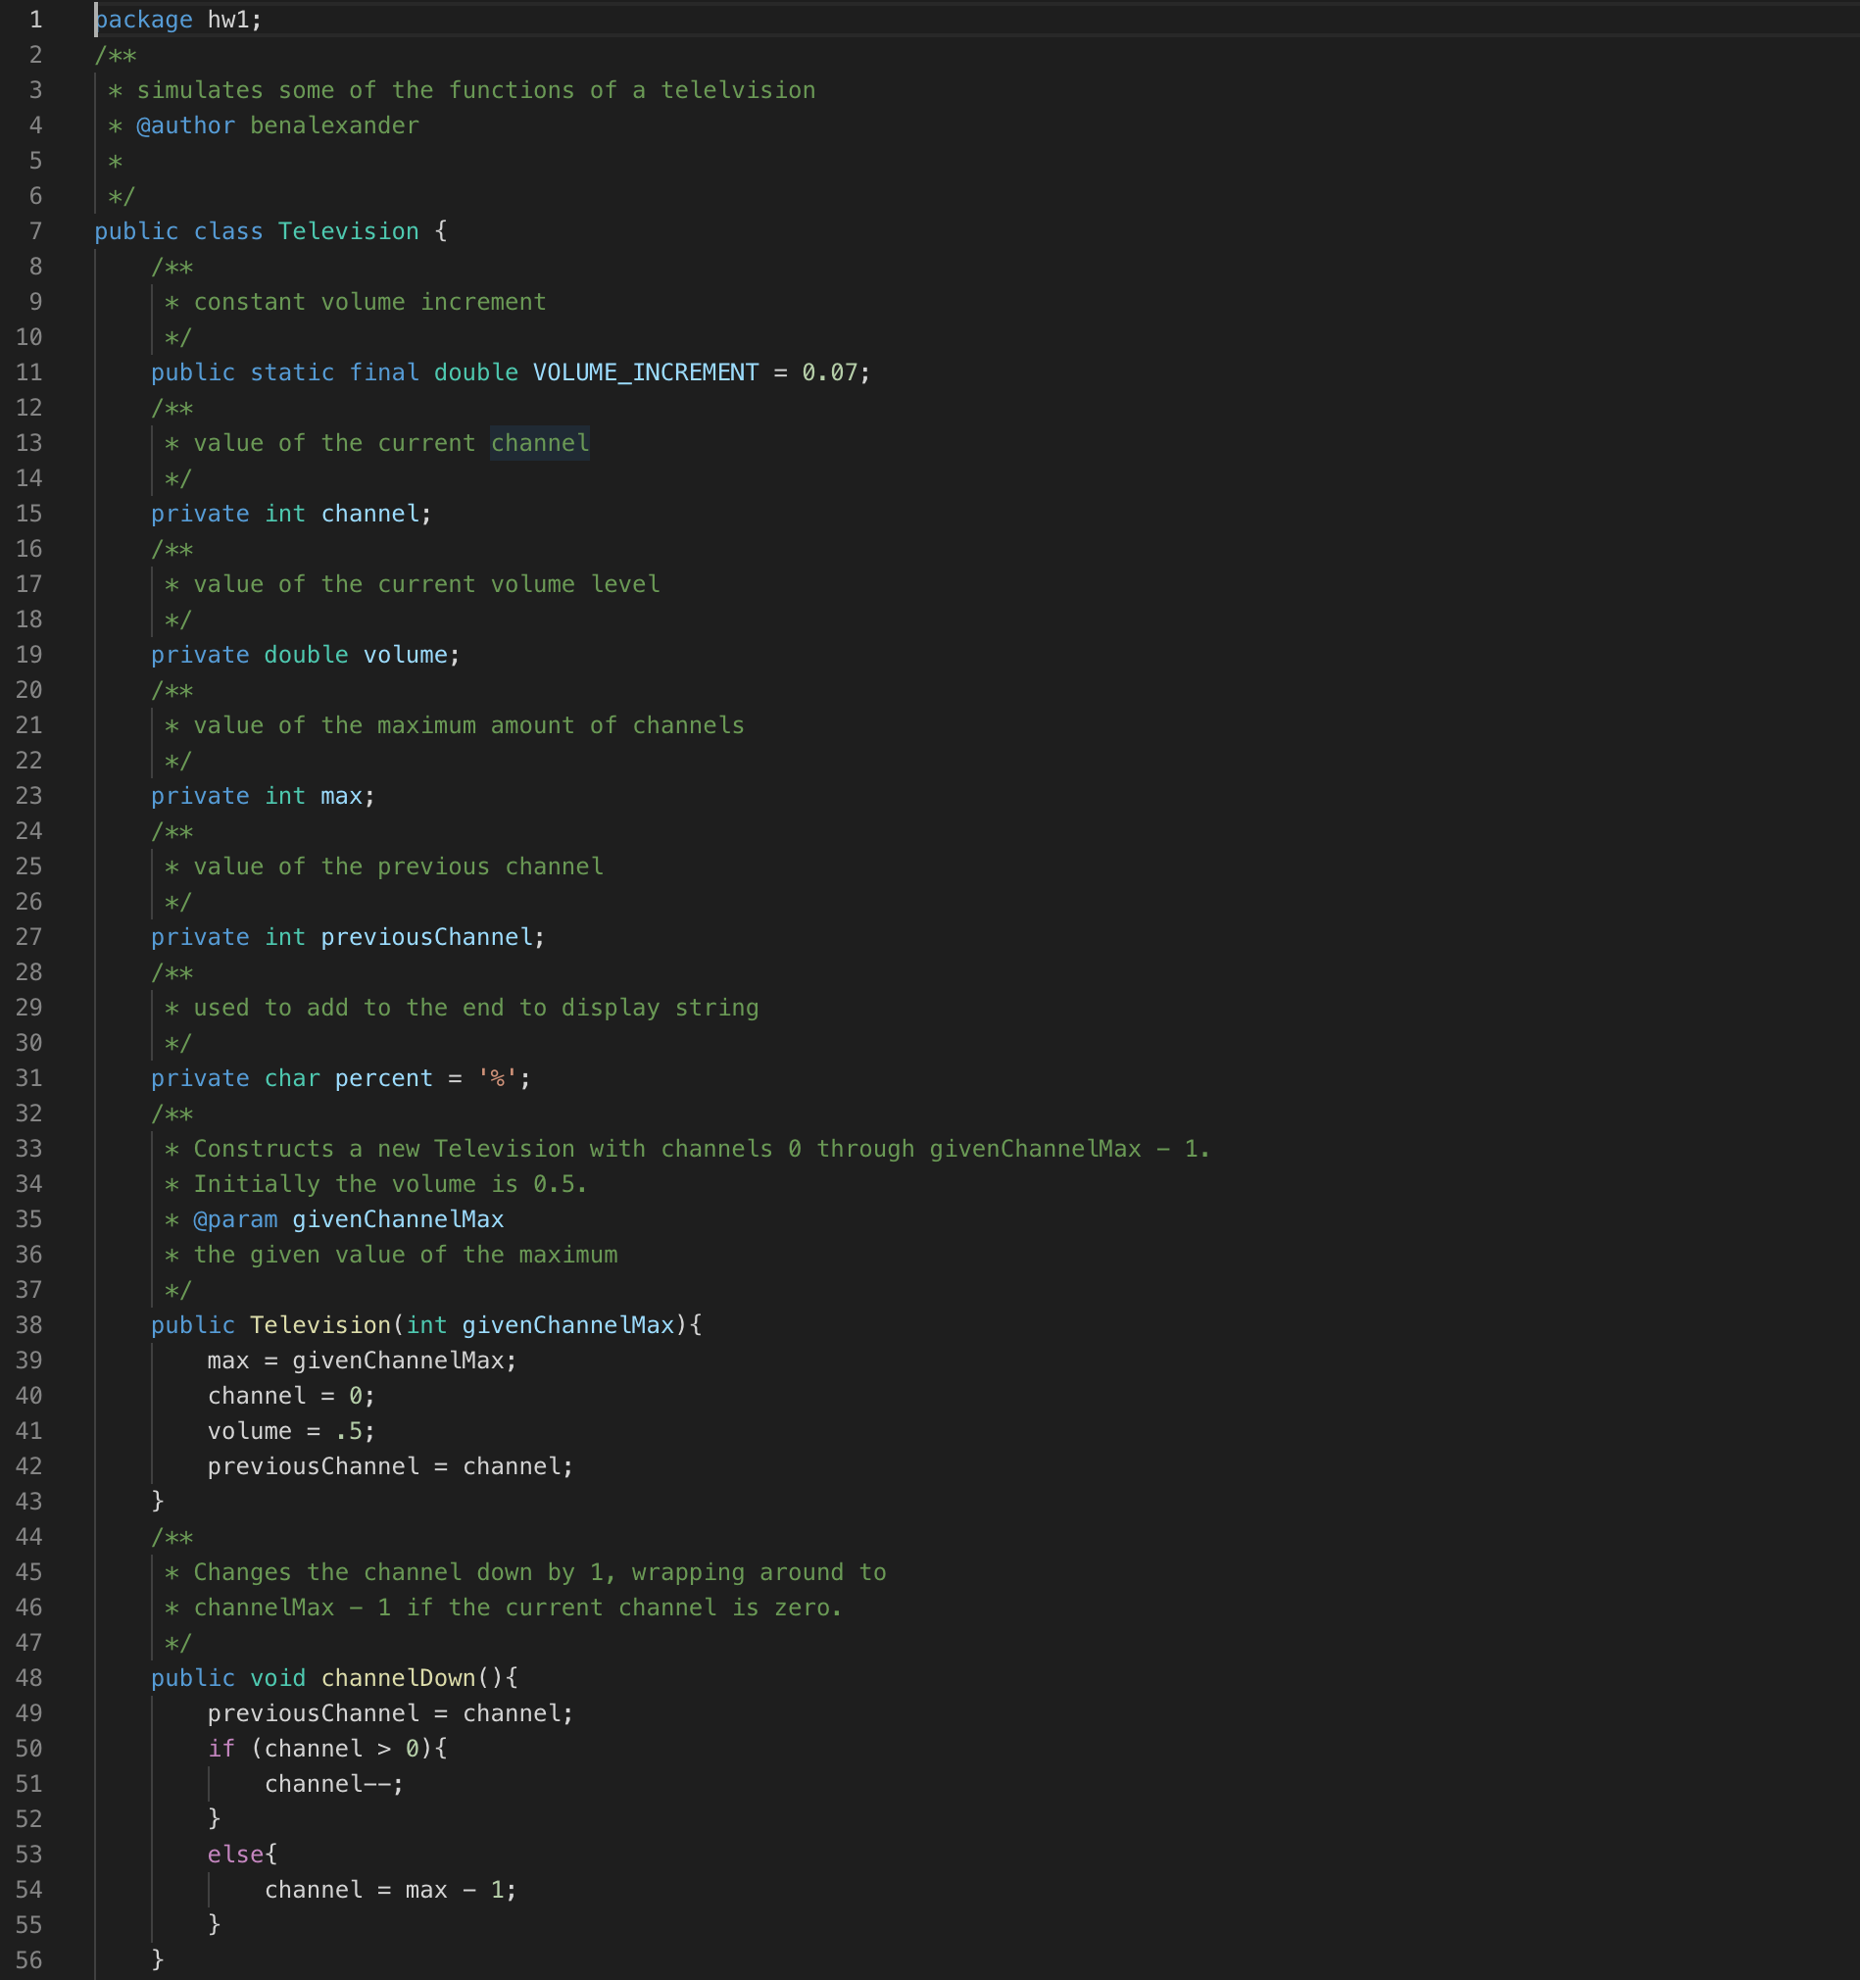Screen dimensions: 1860x1980
Task: Click 'channelDown' method name on line 48
Action: [x=398, y=1678]
